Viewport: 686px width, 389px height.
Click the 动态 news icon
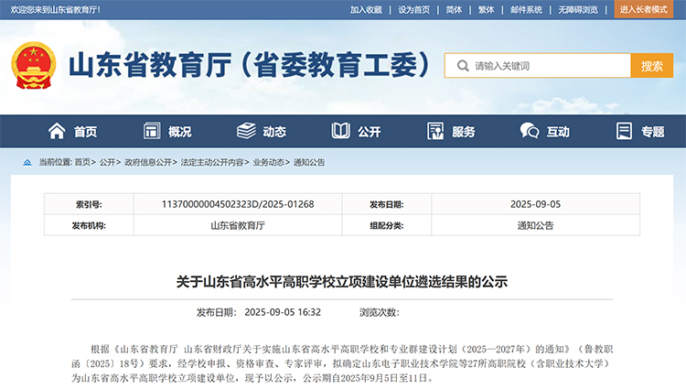pos(246,131)
